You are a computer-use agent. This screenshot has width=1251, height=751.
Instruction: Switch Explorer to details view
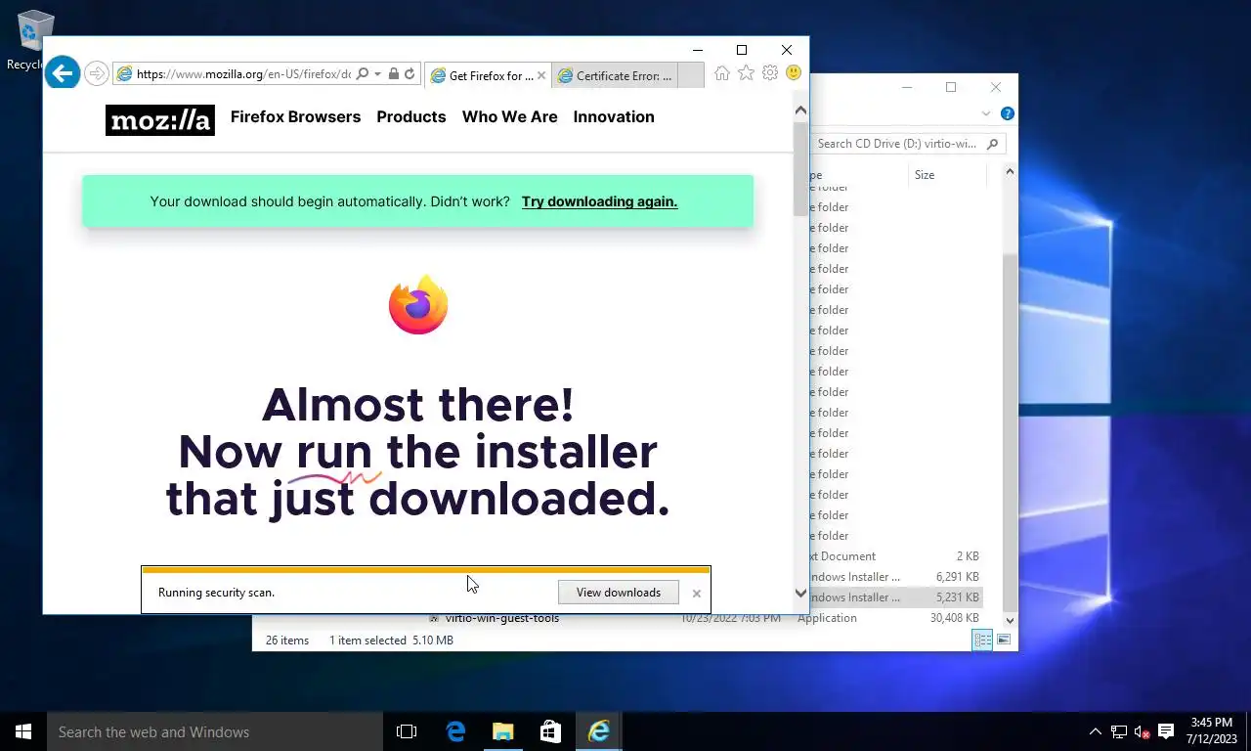[982, 640]
